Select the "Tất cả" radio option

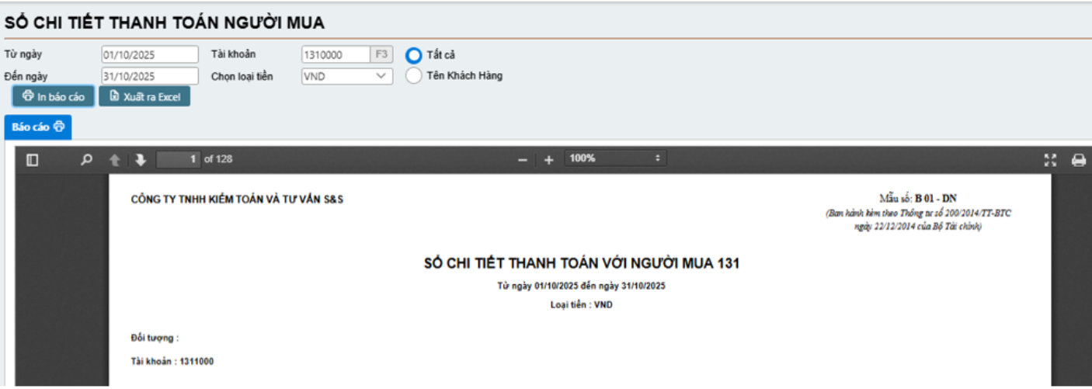click(x=415, y=55)
